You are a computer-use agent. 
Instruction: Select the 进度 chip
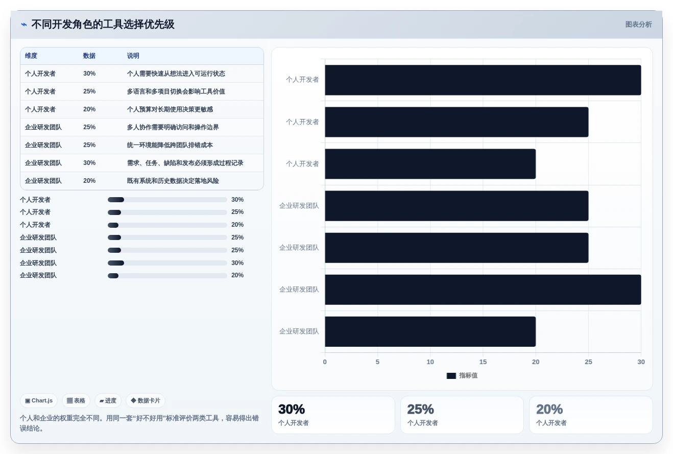(108, 401)
